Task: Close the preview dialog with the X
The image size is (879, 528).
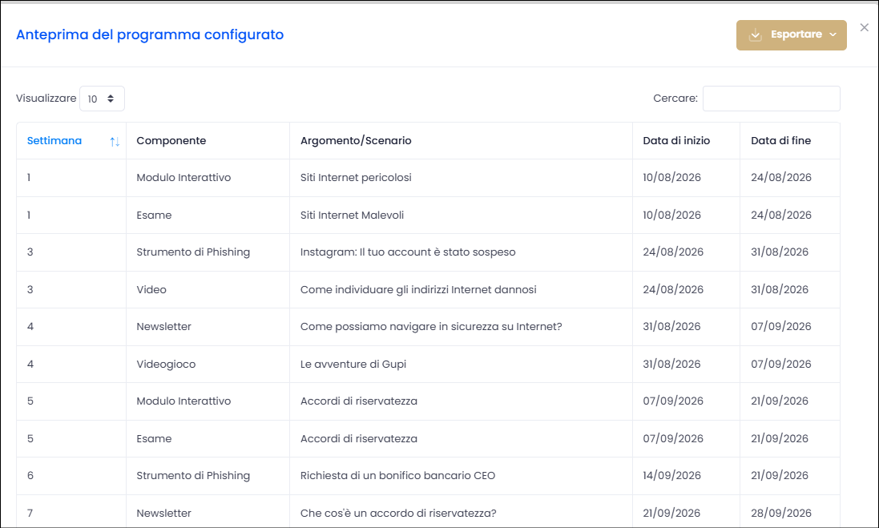Action: (x=864, y=27)
